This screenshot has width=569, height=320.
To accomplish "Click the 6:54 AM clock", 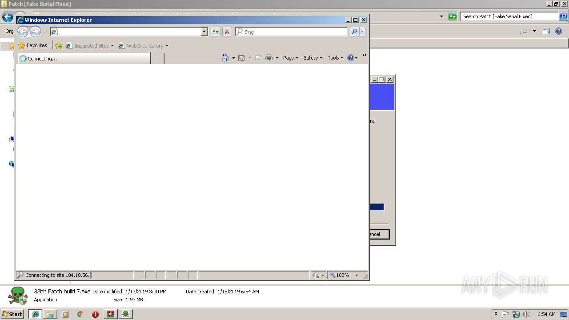I will pyautogui.click(x=546, y=314).
